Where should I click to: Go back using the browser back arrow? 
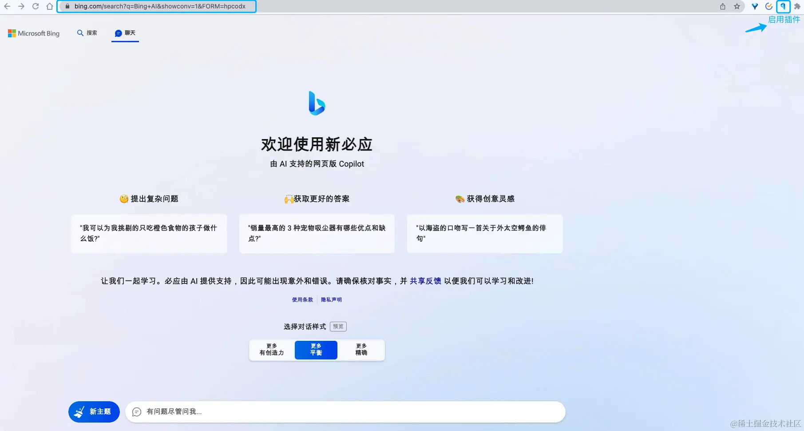click(7, 6)
